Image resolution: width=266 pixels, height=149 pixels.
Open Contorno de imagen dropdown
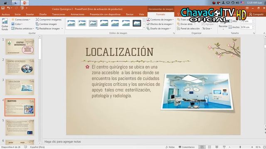coord(160,19)
